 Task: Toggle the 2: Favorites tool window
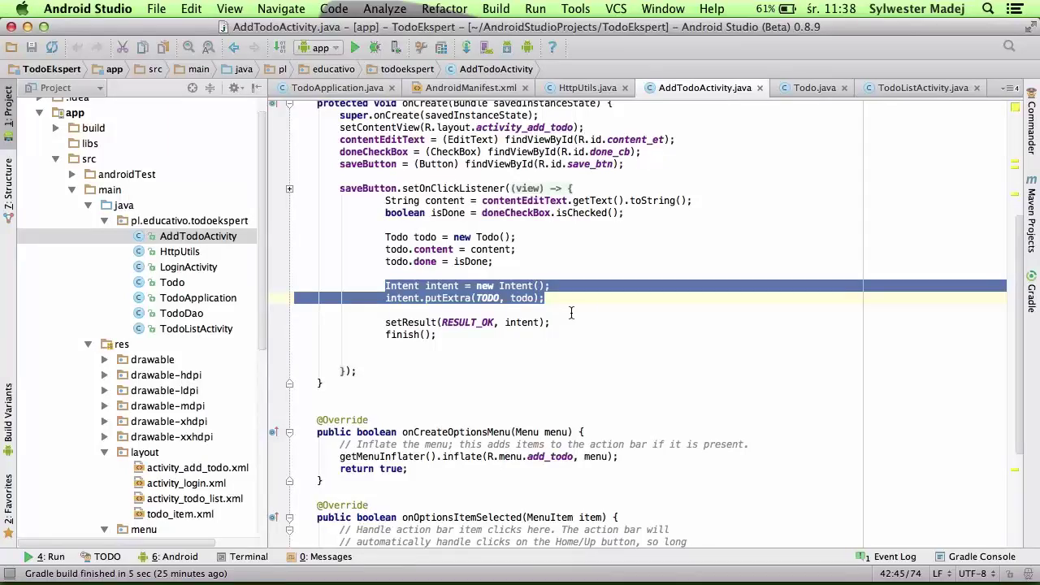tap(8, 505)
